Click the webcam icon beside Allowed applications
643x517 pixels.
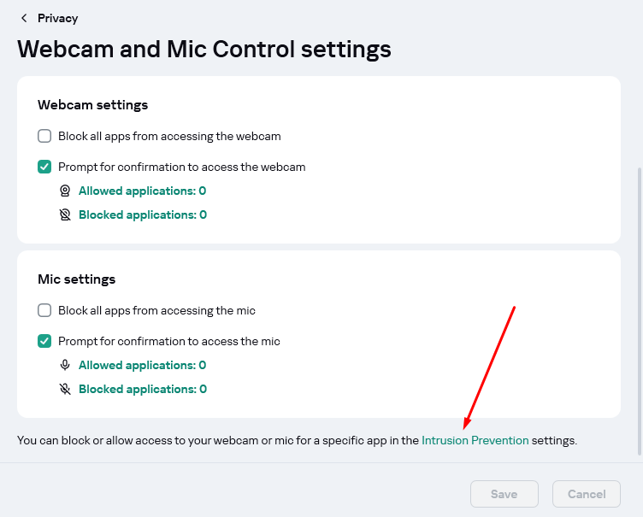coord(65,191)
